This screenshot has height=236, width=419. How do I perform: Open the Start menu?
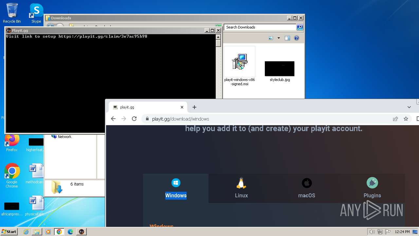point(9,231)
